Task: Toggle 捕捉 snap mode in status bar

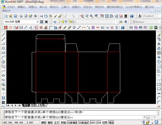Action: point(43,123)
